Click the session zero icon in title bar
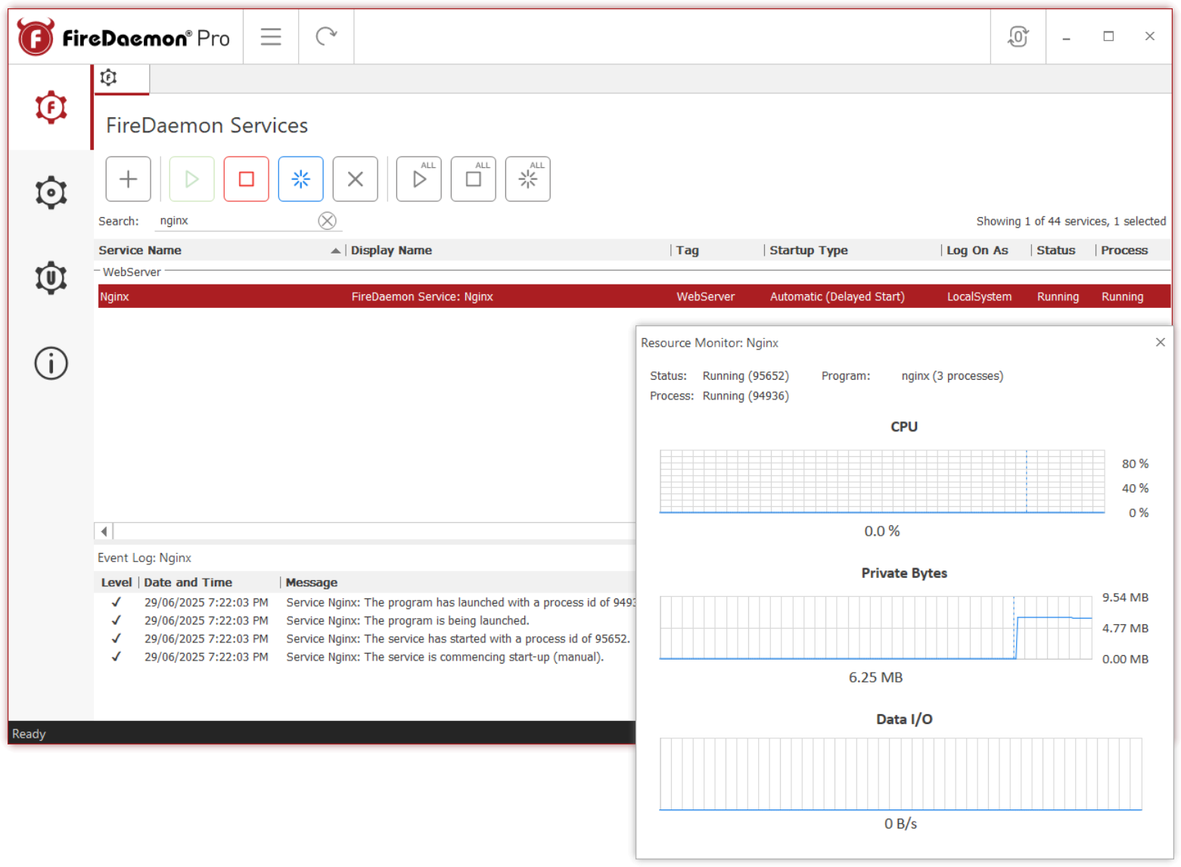1181x867 pixels. click(1018, 36)
